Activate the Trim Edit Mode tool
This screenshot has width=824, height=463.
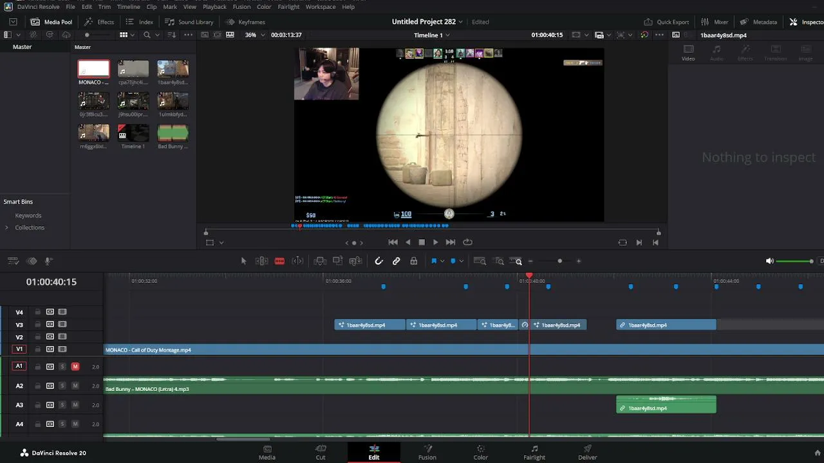261,261
